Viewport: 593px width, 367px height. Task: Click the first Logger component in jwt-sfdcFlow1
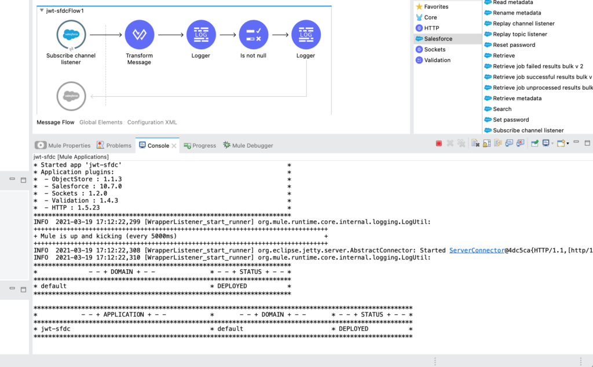[x=200, y=35]
